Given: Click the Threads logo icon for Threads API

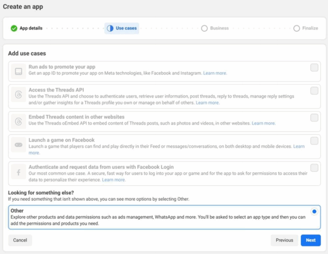Looking at the screenshot, I should [18, 95].
